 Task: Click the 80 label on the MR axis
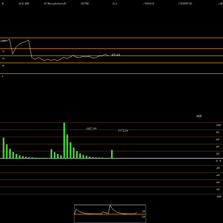coord(218,132)
